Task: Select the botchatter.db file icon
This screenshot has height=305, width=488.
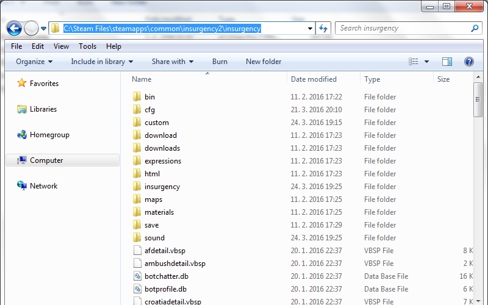Action: [137, 276]
